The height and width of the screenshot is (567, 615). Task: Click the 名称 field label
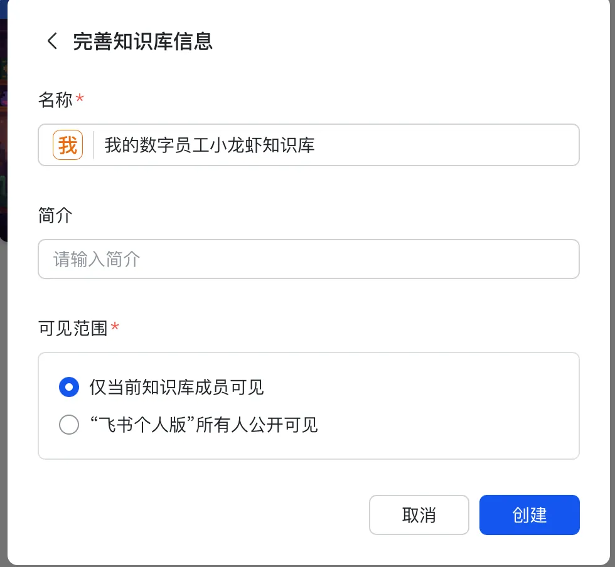pyautogui.click(x=55, y=100)
